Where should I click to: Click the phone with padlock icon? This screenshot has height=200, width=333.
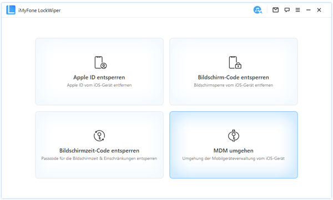(x=235, y=62)
